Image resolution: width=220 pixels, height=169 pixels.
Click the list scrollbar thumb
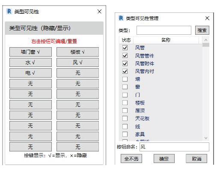pyautogui.click(x=206, y=45)
